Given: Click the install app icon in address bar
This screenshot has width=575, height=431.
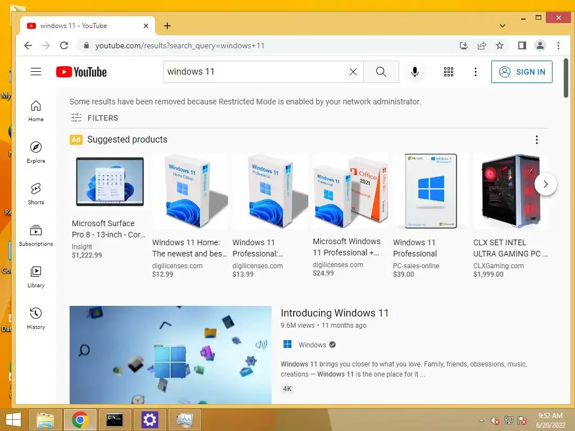Looking at the screenshot, I should [x=463, y=45].
